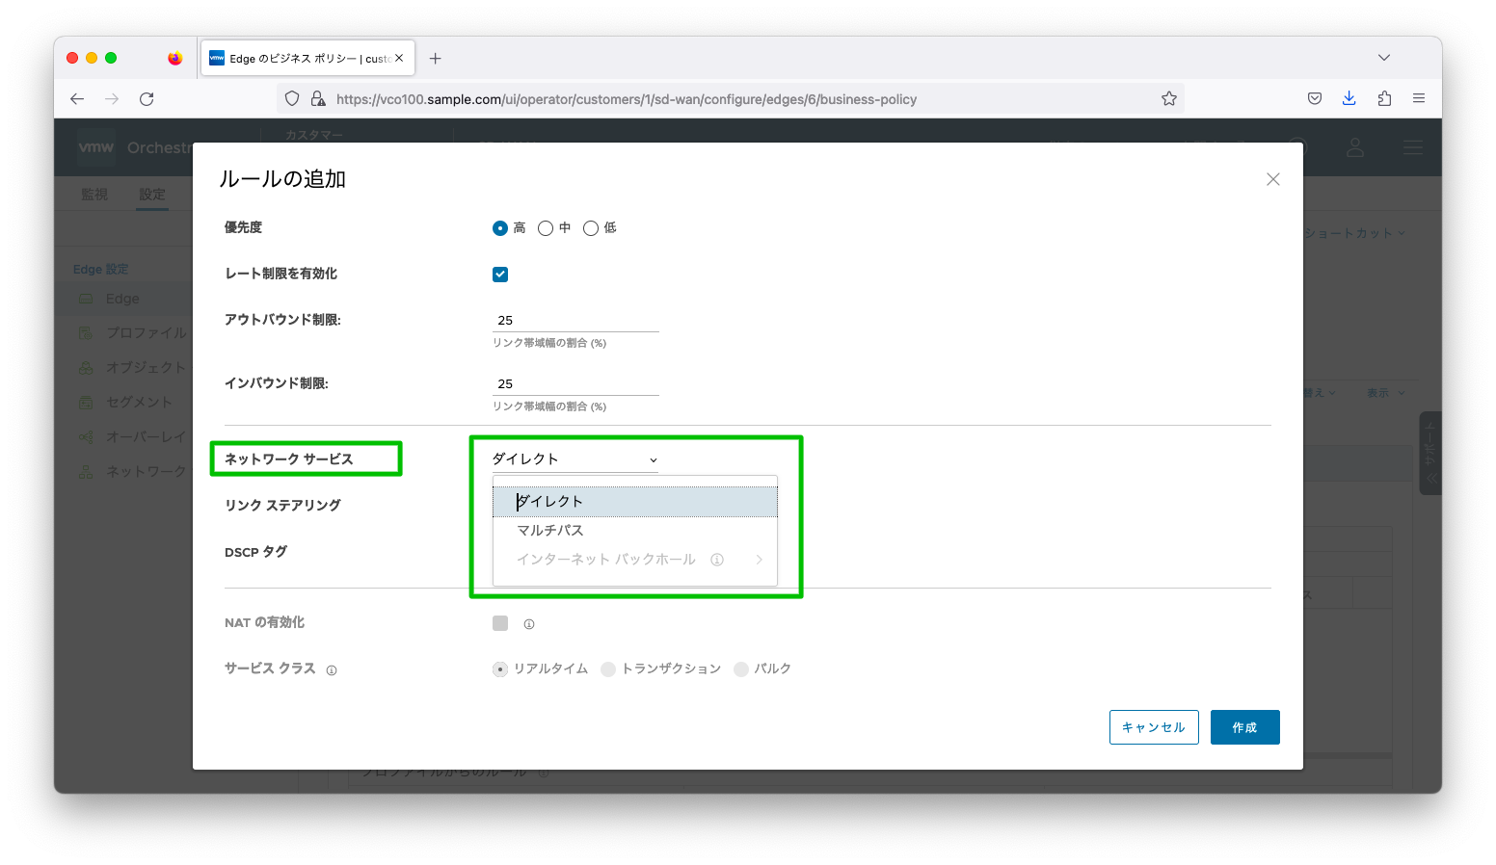Open the list all tabs chevron
This screenshot has width=1496, height=865.
(x=1384, y=58)
